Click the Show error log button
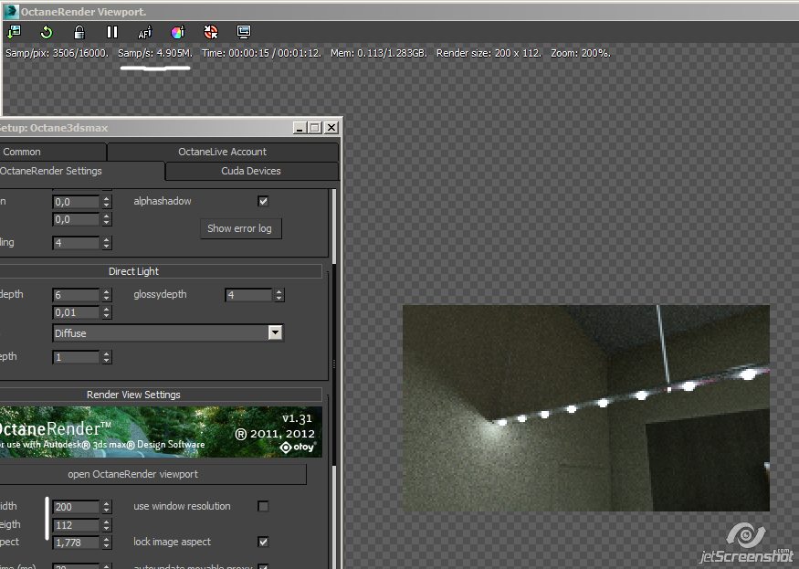This screenshot has width=799, height=569. pyautogui.click(x=240, y=228)
